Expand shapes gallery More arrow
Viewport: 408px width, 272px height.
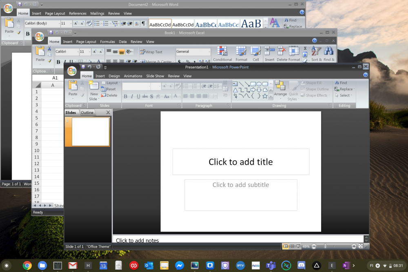point(271,96)
